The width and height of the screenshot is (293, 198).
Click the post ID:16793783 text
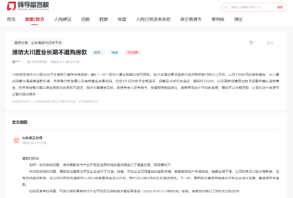pos(37,62)
